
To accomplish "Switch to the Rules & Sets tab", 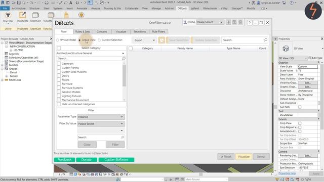I will pos(83,31).
